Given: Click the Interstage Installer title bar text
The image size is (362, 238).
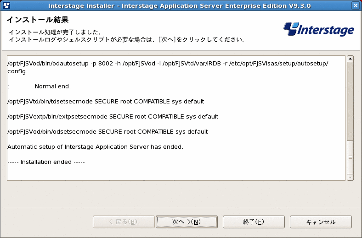Looking at the screenshot, I should 179,5.
